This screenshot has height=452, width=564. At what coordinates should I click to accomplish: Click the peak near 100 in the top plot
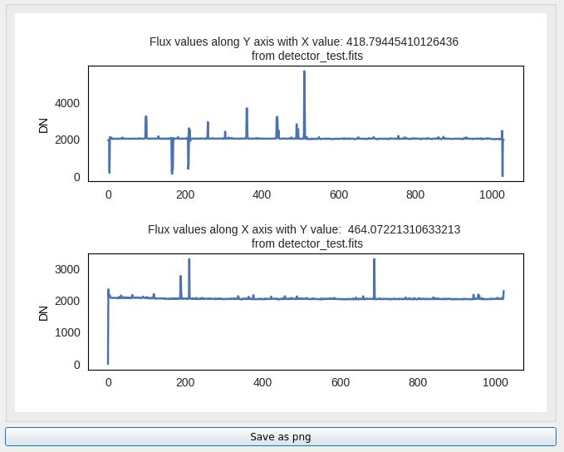click(146, 117)
